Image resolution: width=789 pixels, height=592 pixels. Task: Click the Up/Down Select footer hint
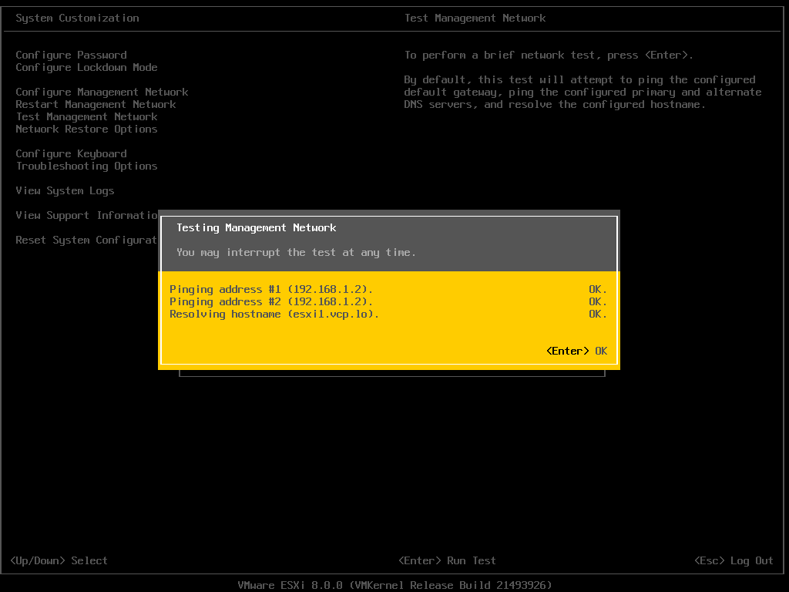[57, 560]
